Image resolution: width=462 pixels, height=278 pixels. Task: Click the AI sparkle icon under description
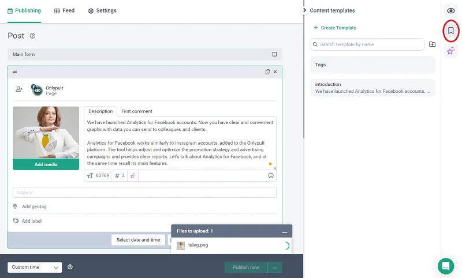coord(133,175)
